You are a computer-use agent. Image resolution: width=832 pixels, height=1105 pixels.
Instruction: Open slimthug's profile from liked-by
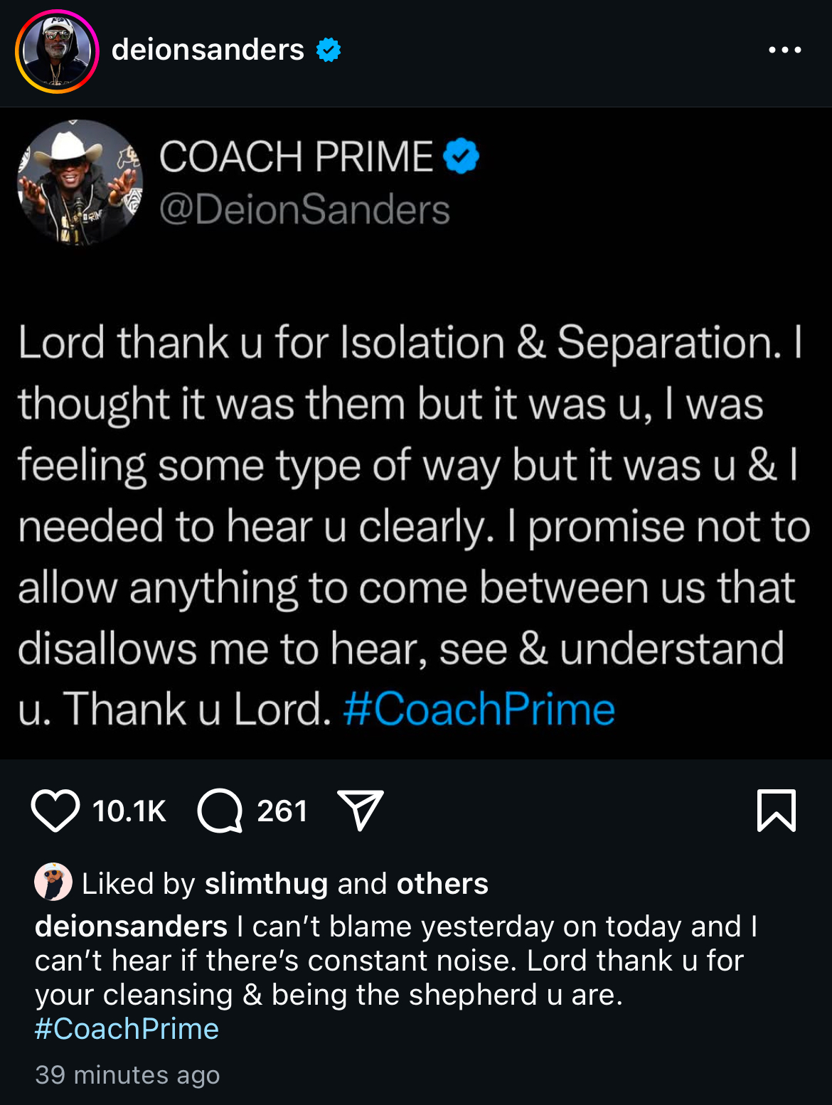266,884
